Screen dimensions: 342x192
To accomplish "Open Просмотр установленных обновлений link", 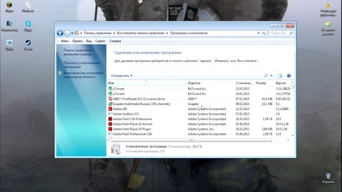I will pos(81,65).
